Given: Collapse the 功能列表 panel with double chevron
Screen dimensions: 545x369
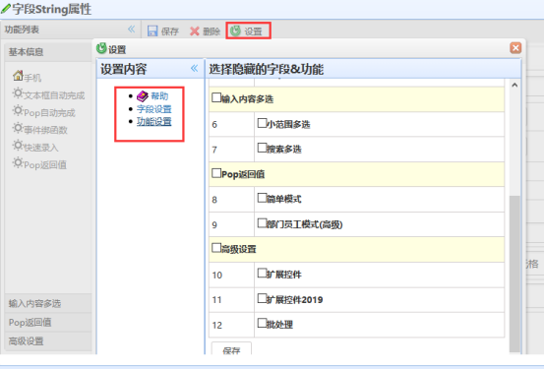Looking at the screenshot, I should click(x=132, y=30).
